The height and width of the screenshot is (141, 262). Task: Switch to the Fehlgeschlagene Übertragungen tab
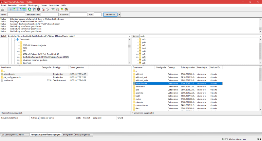click(x=46, y=135)
